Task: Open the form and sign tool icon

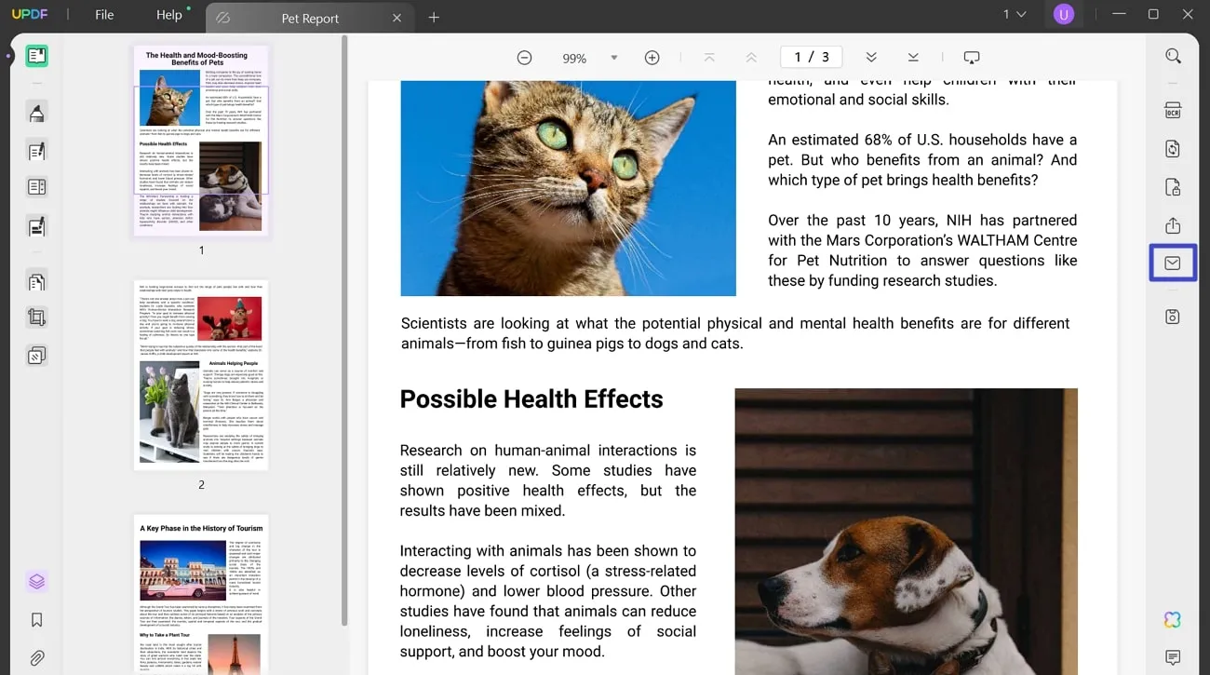Action: tap(37, 226)
